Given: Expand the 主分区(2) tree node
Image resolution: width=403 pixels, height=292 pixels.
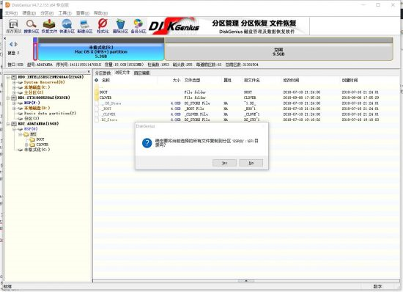Looking at the screenshot, I should point(14,92).
